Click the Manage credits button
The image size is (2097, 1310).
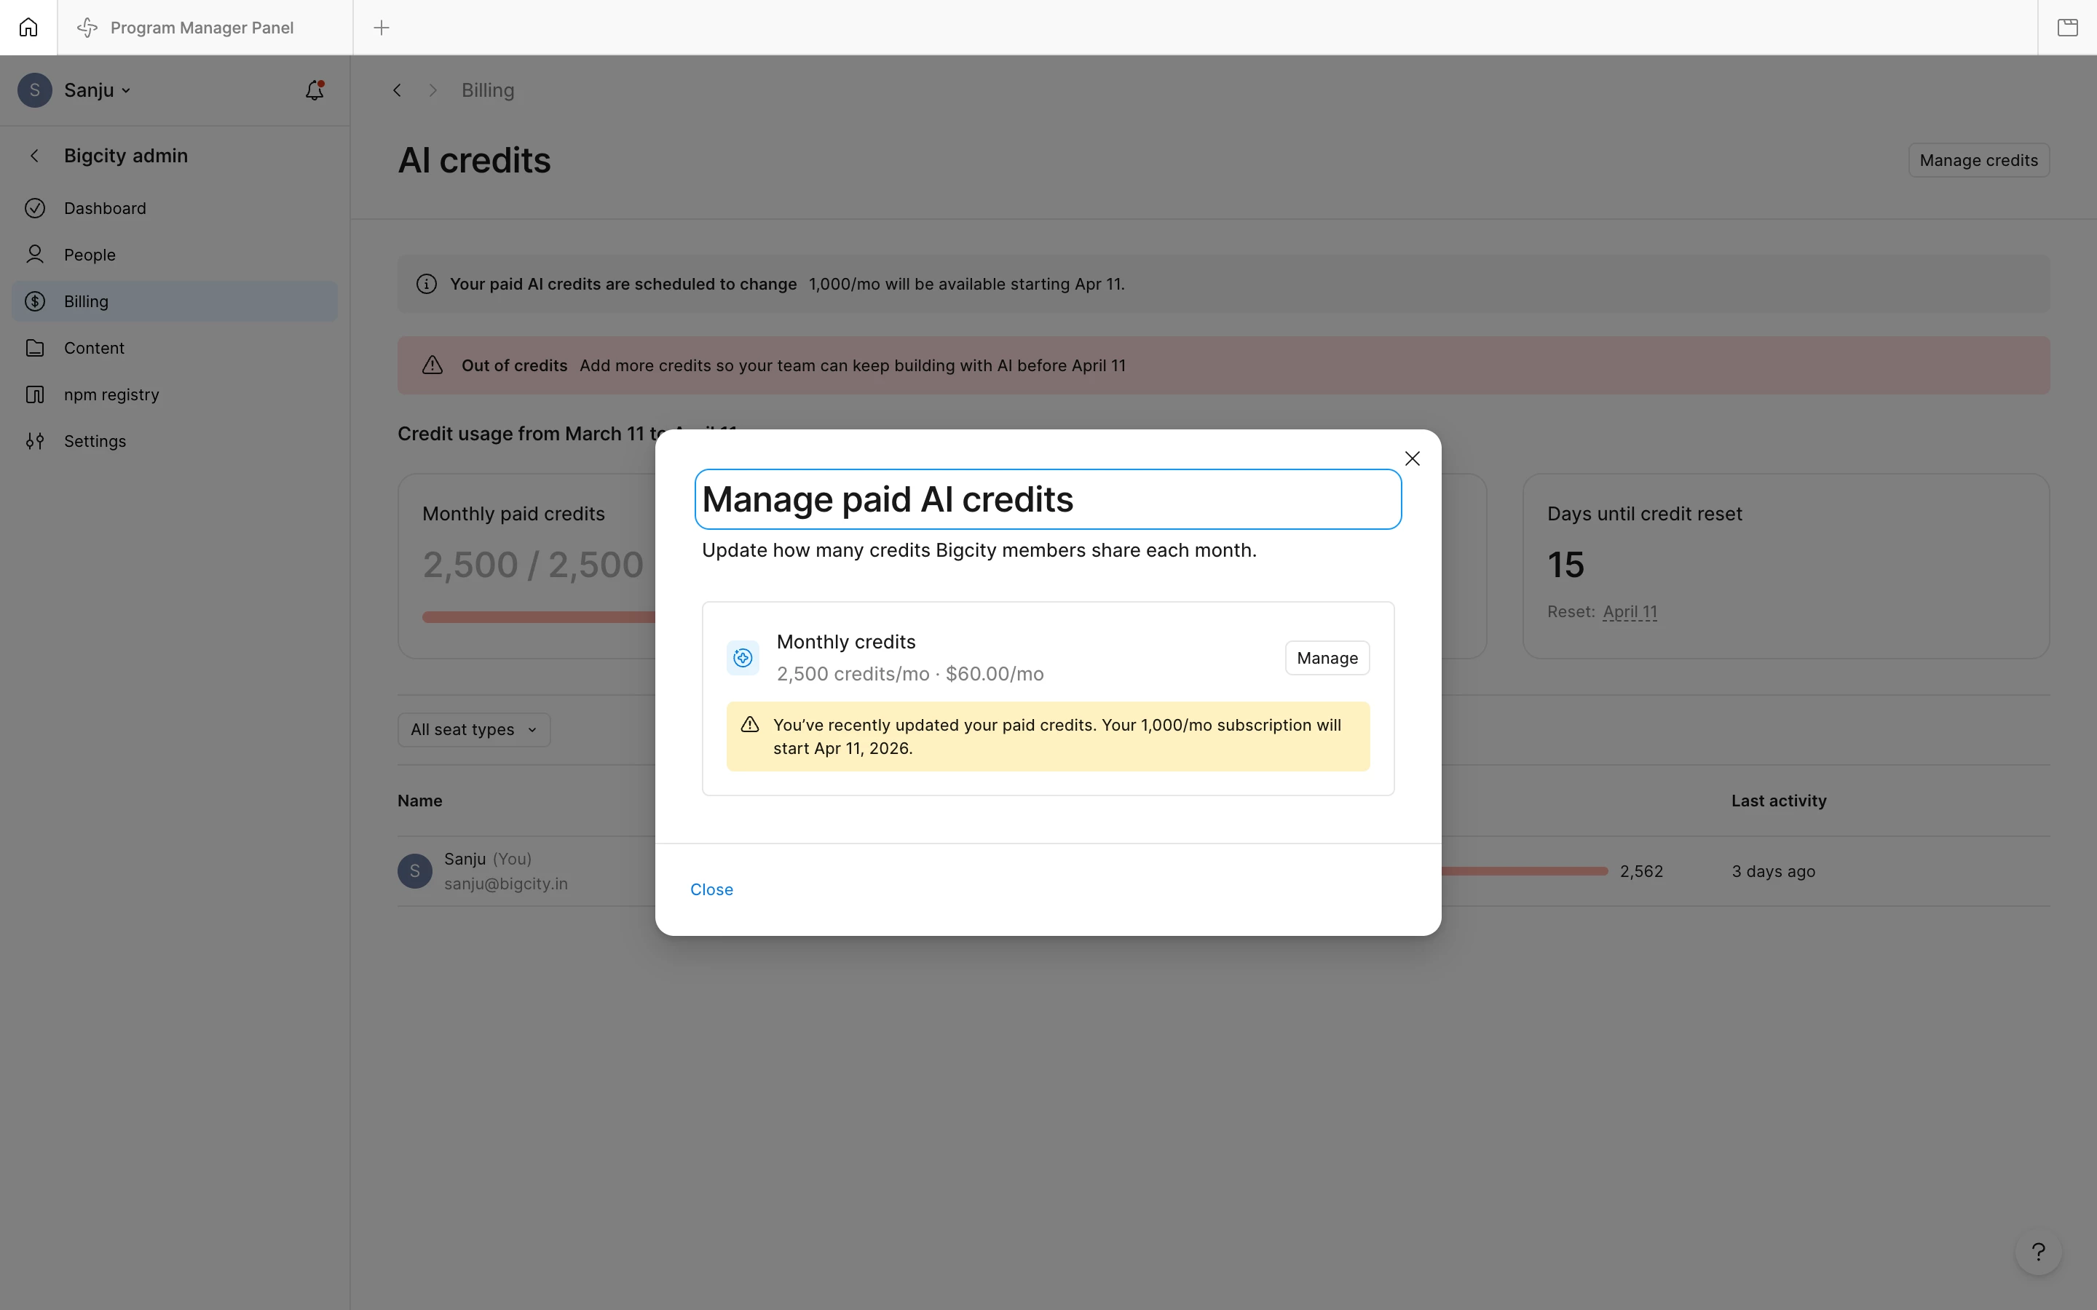(1978, 160)
